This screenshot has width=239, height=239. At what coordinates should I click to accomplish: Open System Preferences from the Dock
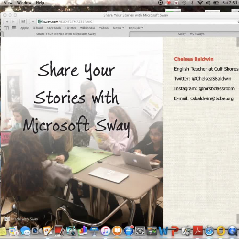click(x=140, y=231)
